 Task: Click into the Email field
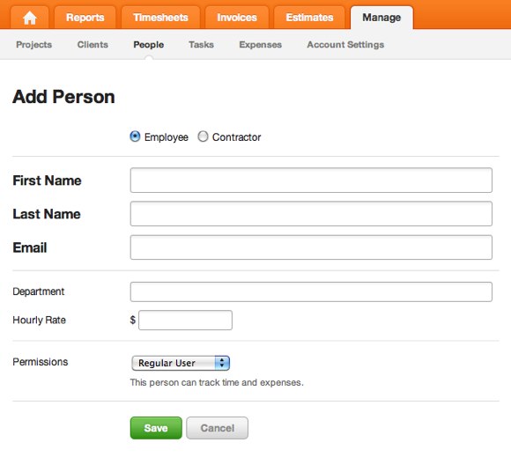pyautogui.click(x=311, y=247)
